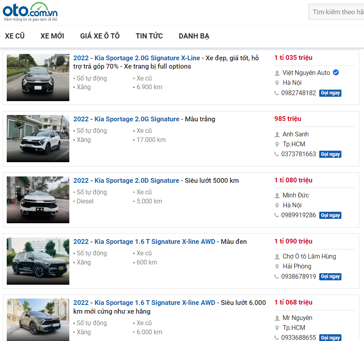This screenshot has width=364, height=341.
Task: Click phone number 0989919286
Action: click(x=299, y=215)
